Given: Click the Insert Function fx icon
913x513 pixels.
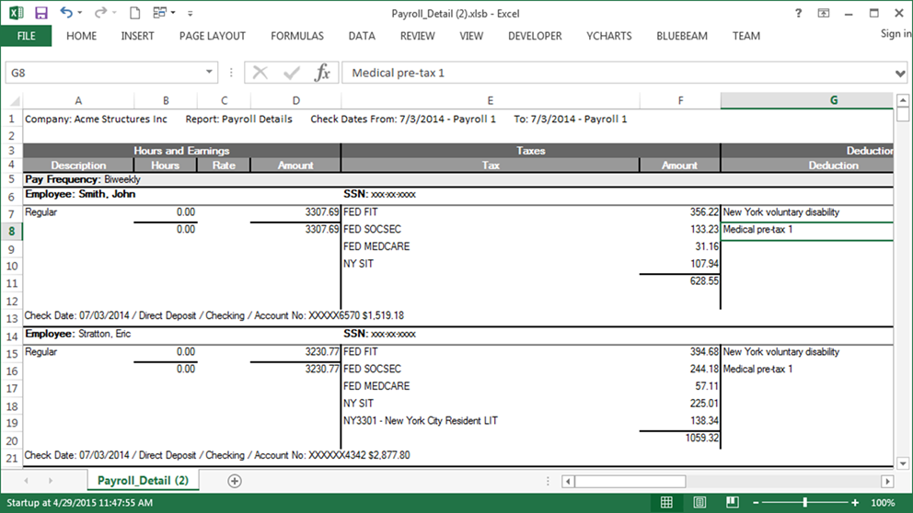Looking at the screenshot, I should (x=322, y=73).
